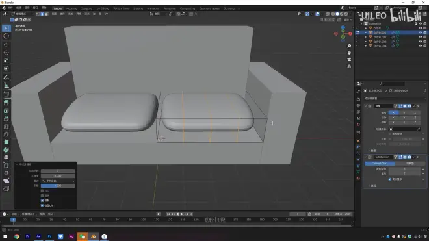429x241 pixels.
Task: Switch to the Sculpting workspace tab
Action: coord(86,8)
